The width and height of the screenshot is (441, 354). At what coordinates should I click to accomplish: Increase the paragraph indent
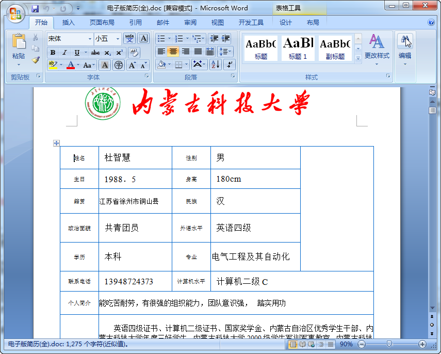click(x=225, y=38)
